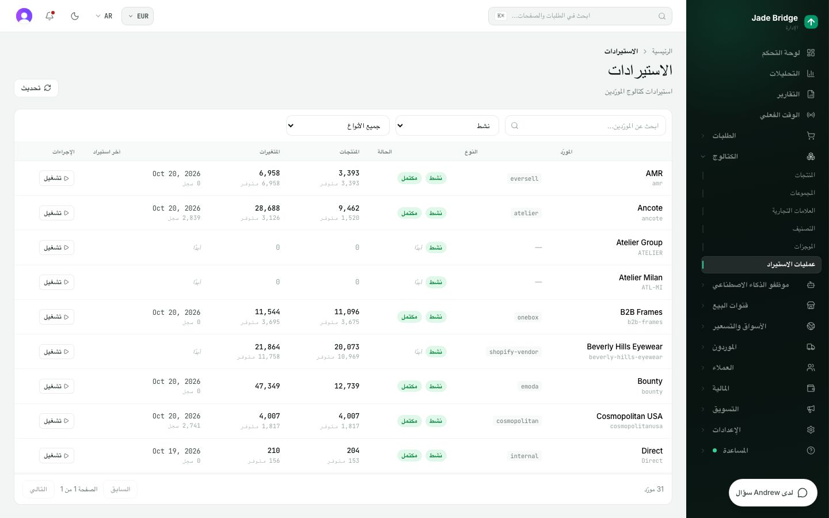Viewport: 829px width, 518px height.
Task: Collapse the الكتالوج section chevron
Action: tap(703, 157)
